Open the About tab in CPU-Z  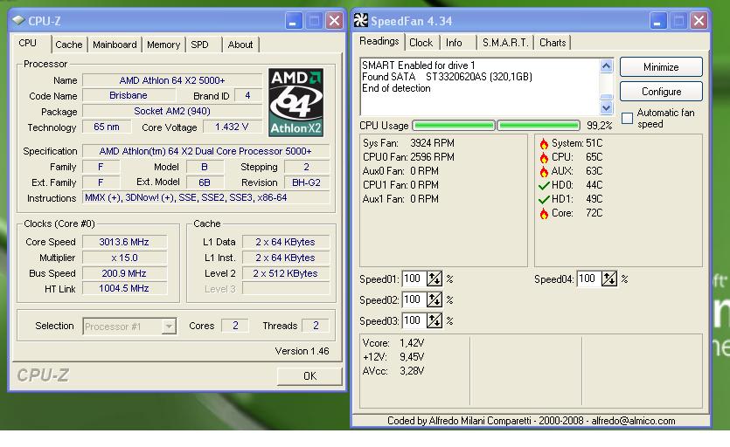240,45
